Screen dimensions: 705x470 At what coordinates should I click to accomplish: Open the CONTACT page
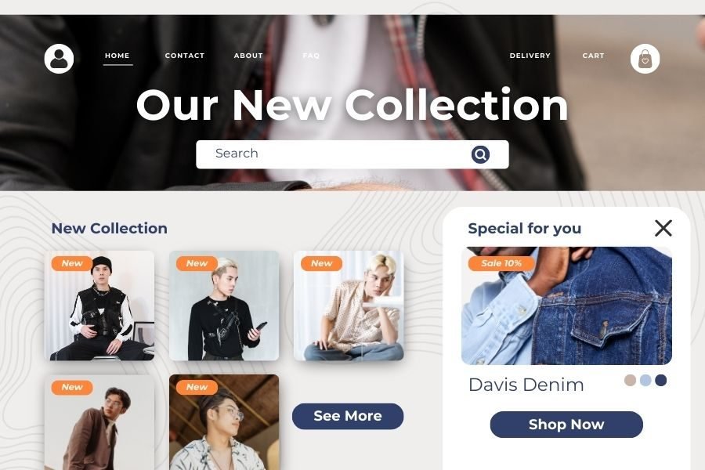pyautogui.click(x=185, y=56)
